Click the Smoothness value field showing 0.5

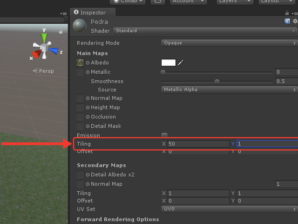click(287, 81)
